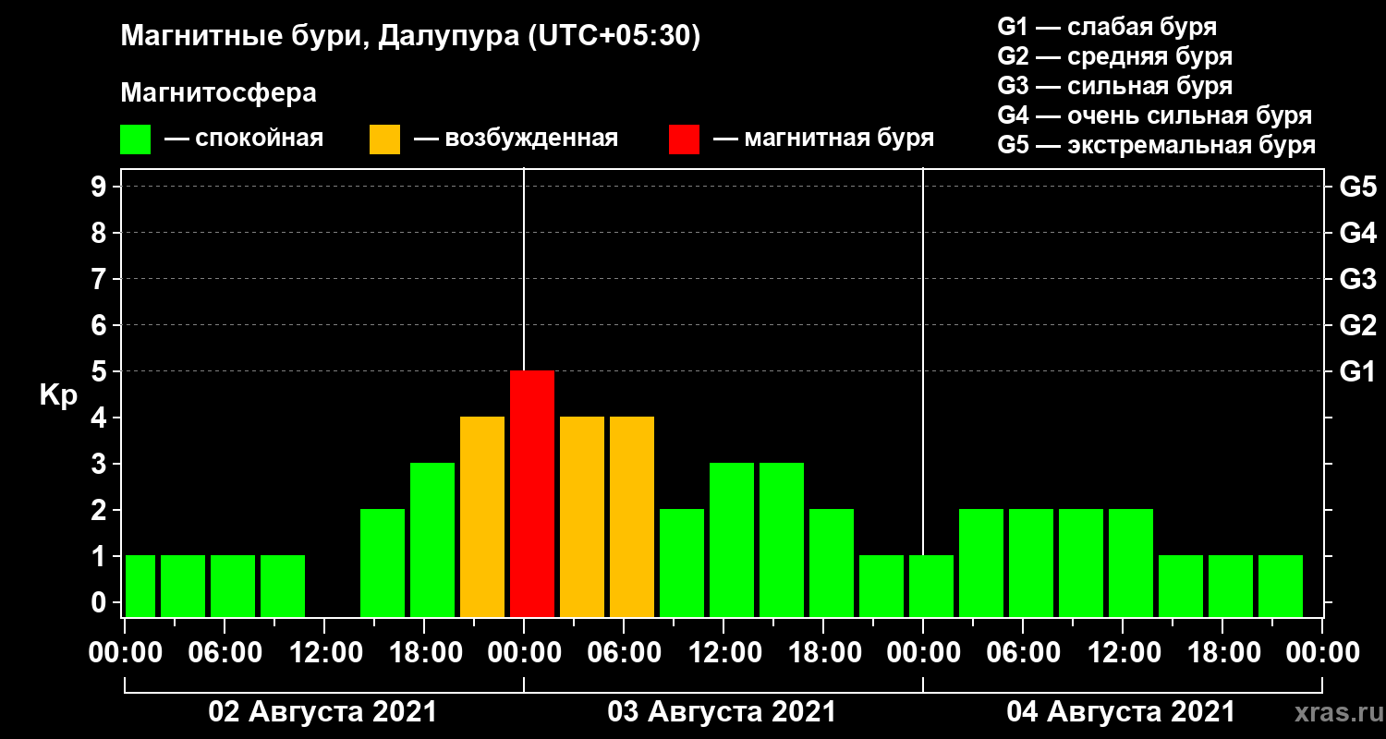The height and width of the screenshot is (739, 1386).
Task: Click the "06:00" time label under 04 Августа
Action: click(x=1022, y=653)
